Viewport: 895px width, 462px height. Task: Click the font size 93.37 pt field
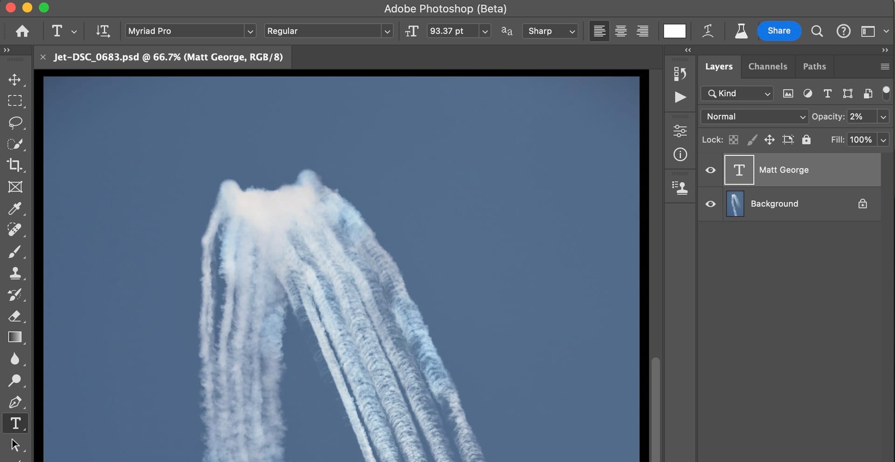[452, 31]
